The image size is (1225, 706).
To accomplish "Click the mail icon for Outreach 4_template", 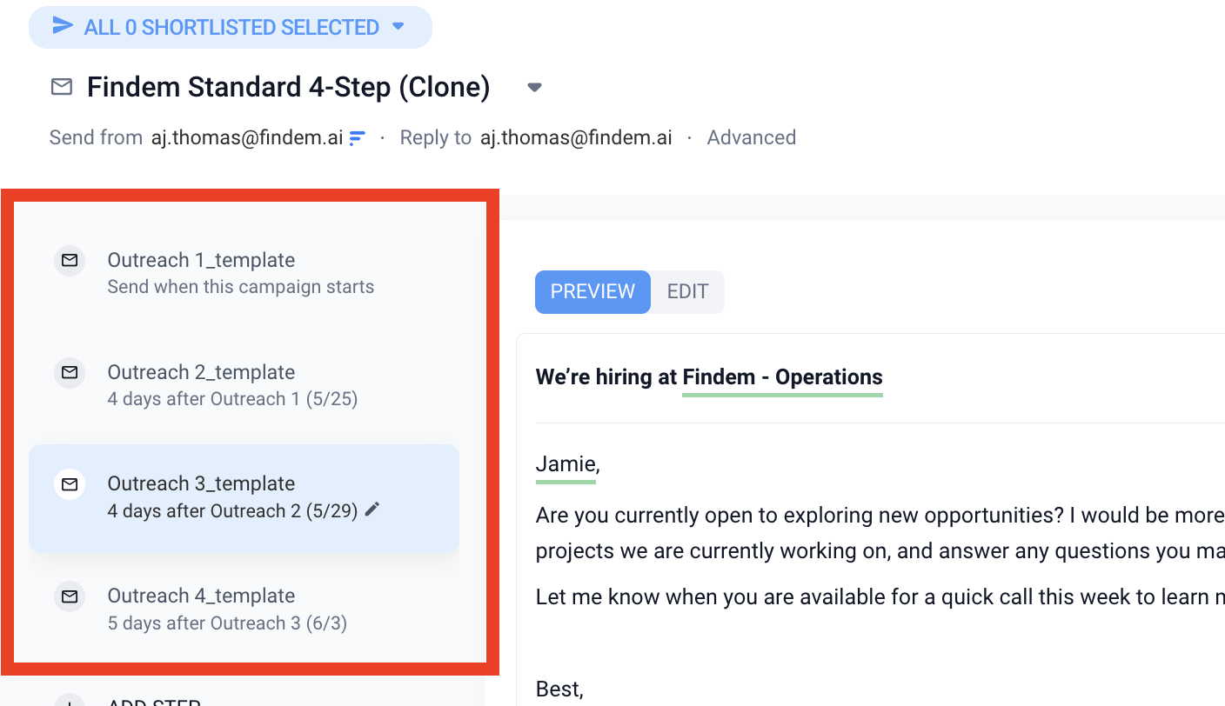I will click(x=70, y=596).
